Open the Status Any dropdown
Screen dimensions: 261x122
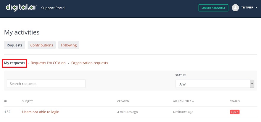pyautogui.click(x=213, y=84)
